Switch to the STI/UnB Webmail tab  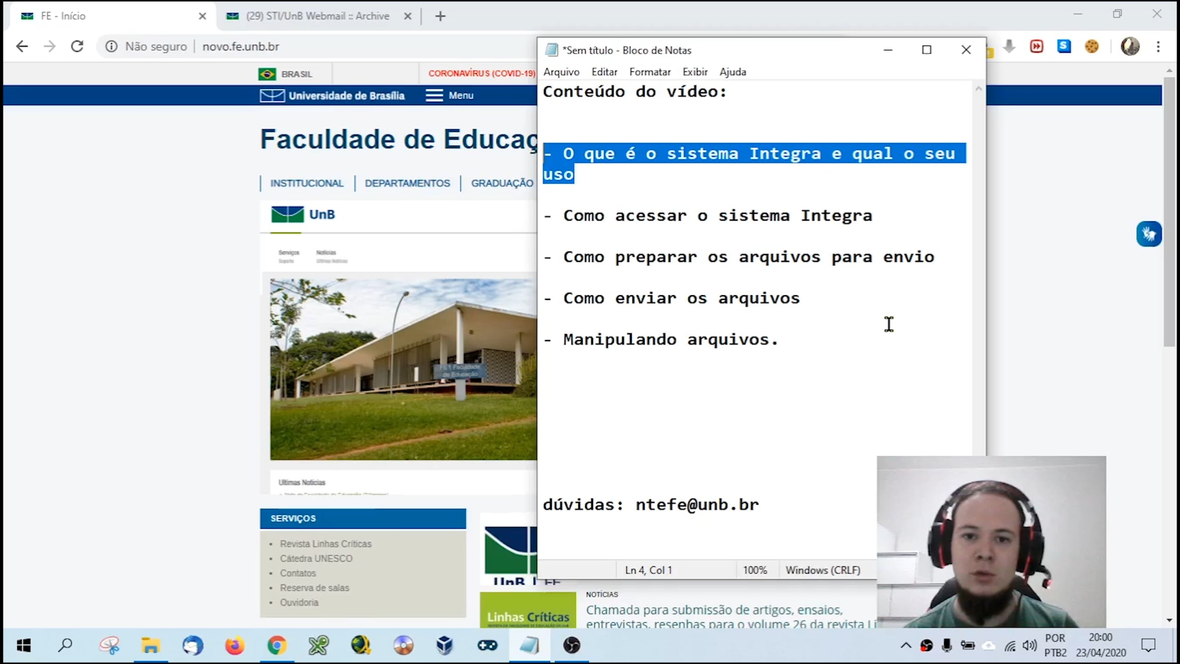pyautogui.click(x=317, y=16)
